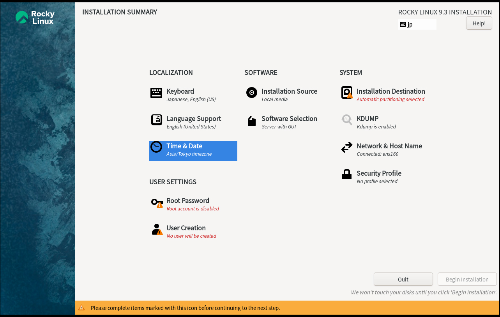Open the Keyboard settings label
Screen dimensions: 500x317
[180, 91]
